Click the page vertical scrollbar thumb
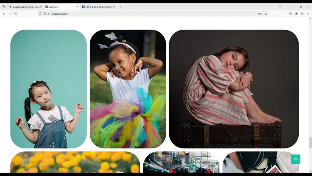This screenshot has height=176, width=312. 310,143
